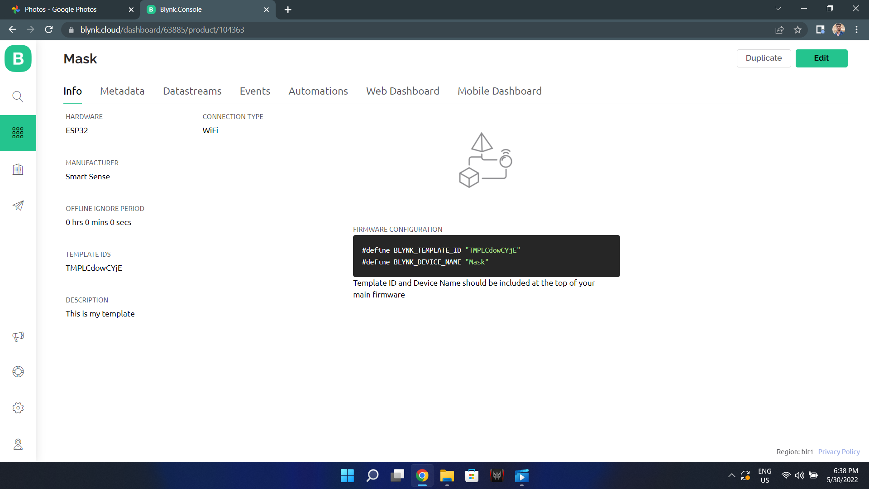Image resolution: width=869 pixels, height=489 pixels.
Task: Click the Duplicate button
Action: coord(764,58)
